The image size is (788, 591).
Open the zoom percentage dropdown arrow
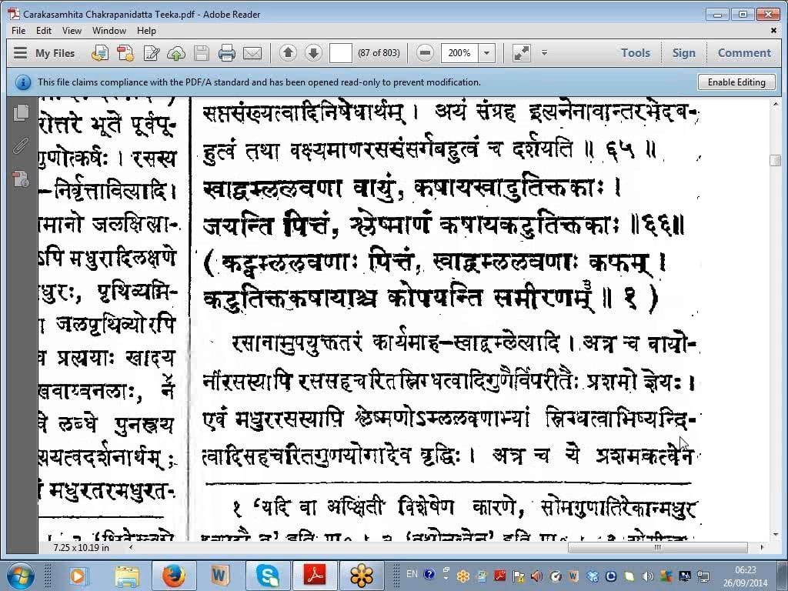(486, 53)
